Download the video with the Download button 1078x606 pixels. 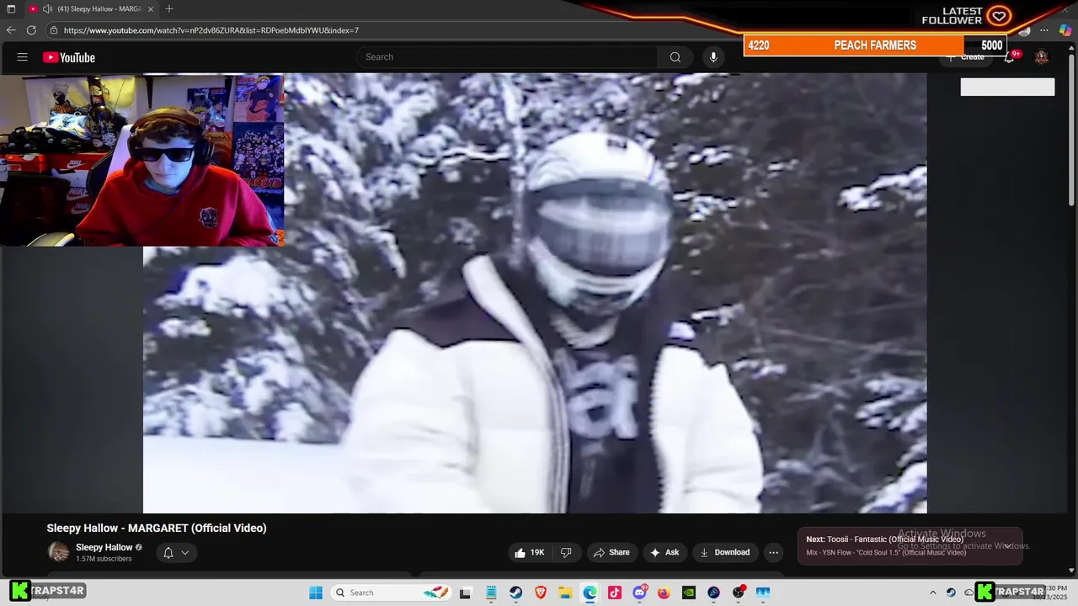coord(725,552)
